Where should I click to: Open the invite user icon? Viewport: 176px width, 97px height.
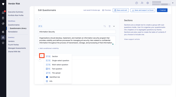(142, 3)
